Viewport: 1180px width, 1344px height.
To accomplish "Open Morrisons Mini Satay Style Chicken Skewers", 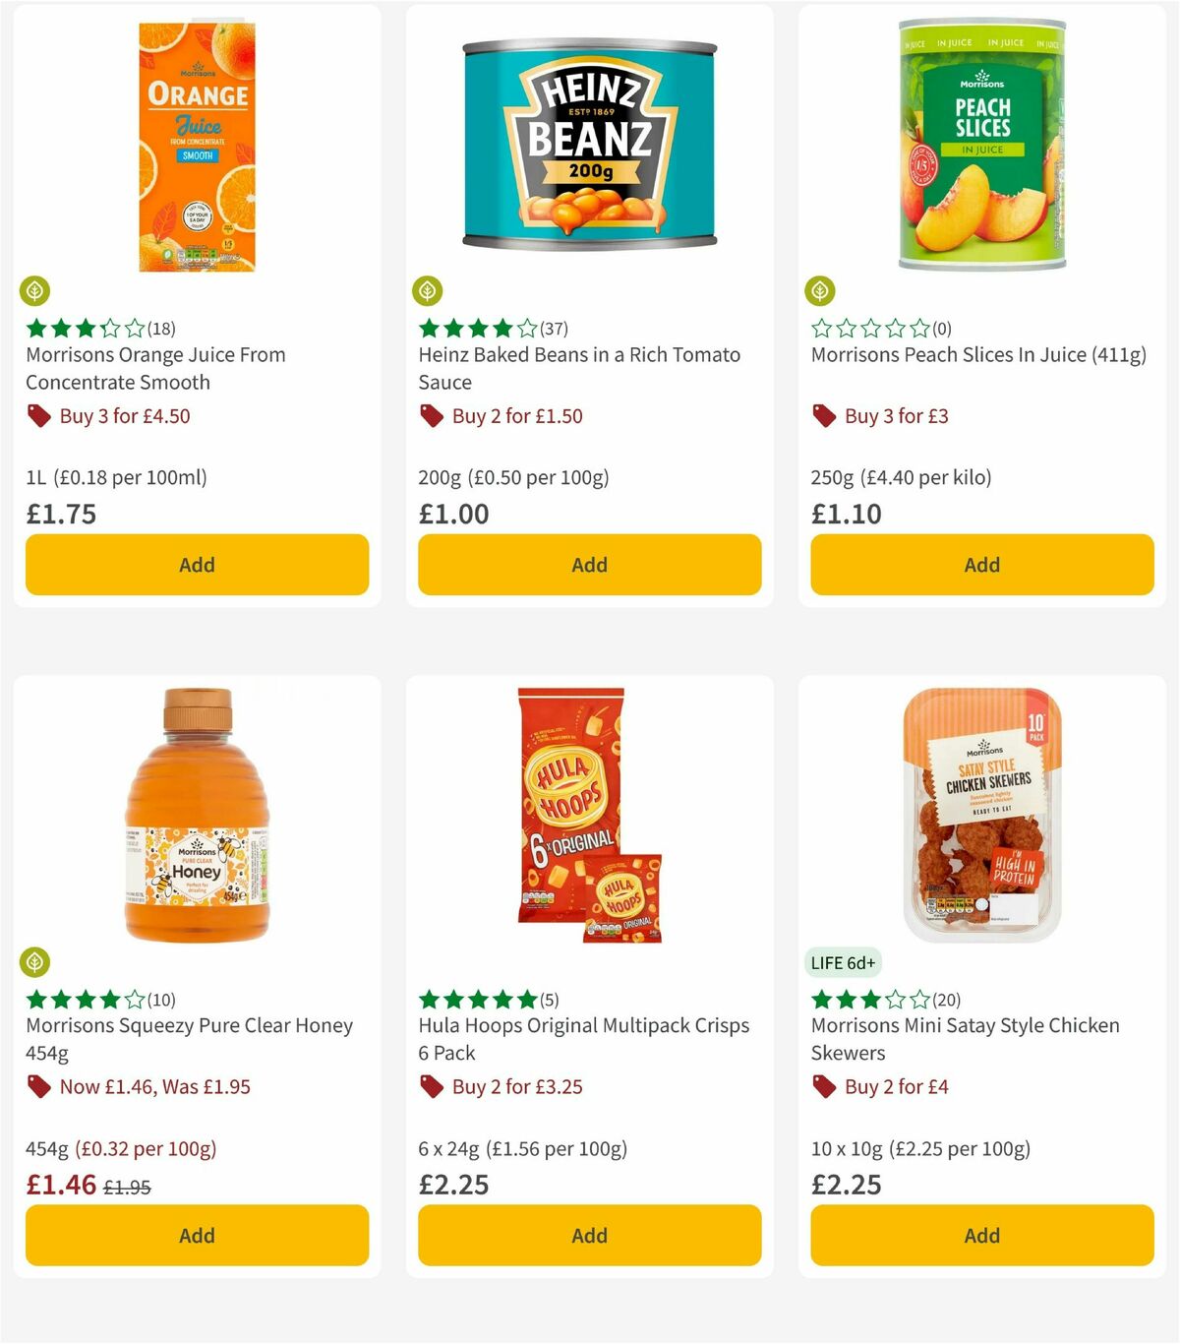I will pyautogui.click(x=965, y=1038).
